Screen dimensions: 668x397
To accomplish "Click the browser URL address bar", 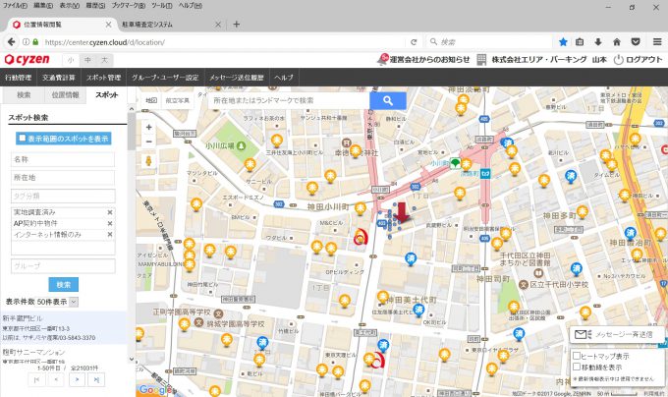I will tap(224, 41).
